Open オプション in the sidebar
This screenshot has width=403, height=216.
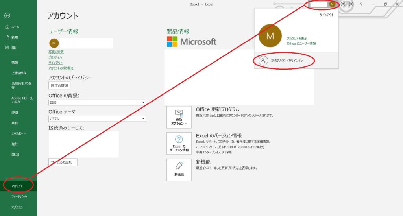pyautogui.click(x=17, y=207)
